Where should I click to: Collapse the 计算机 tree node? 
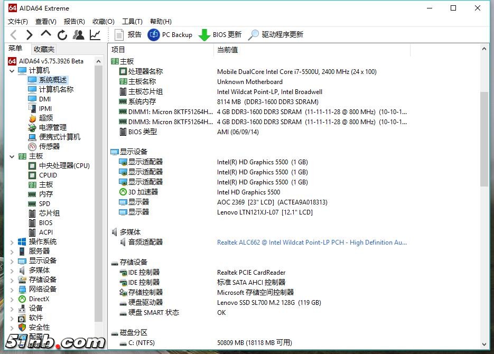(12, 70)
